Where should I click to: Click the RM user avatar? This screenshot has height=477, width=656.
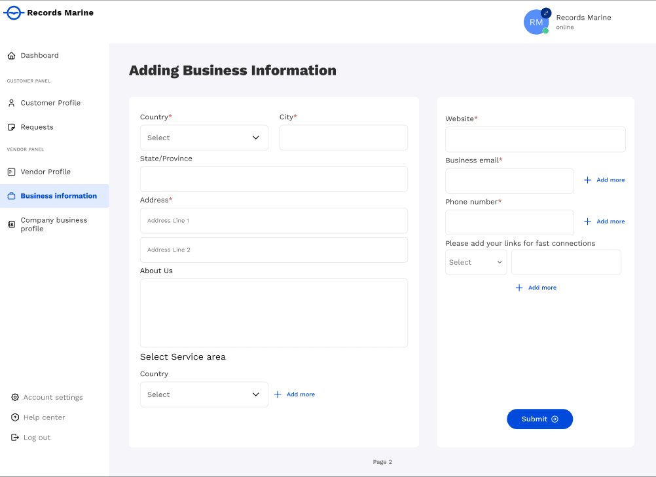click(x=536, y=22)
